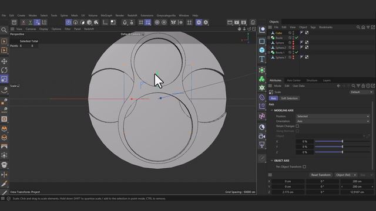Click Objects manager search magnifier icon
This screenshot has width=376, height=211.
[x=358, y=28]
